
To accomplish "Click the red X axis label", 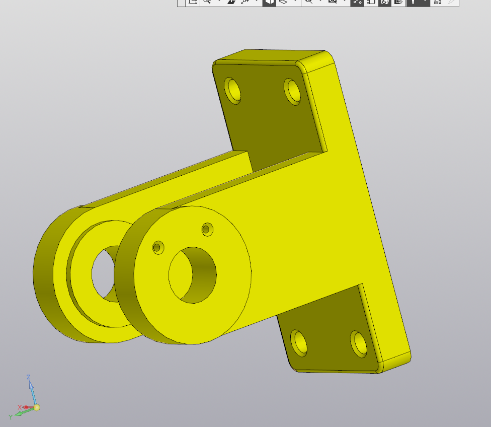I will coord(20,407).
